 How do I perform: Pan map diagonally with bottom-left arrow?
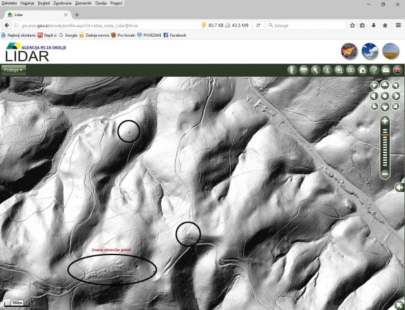[375, 107]
